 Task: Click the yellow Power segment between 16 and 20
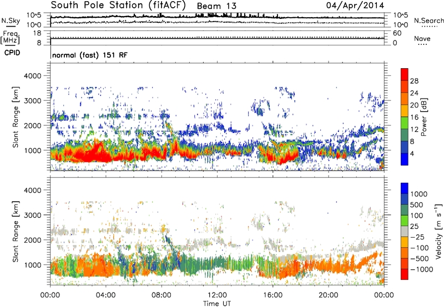tap(405, 111)
